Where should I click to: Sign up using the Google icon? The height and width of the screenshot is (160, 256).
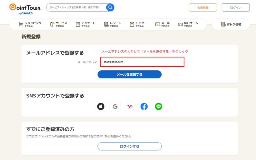pyautogui.click(x=115, y=106)
